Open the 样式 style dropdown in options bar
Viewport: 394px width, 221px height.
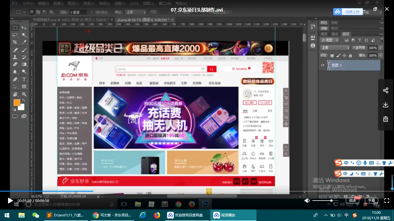pos(136,12)
